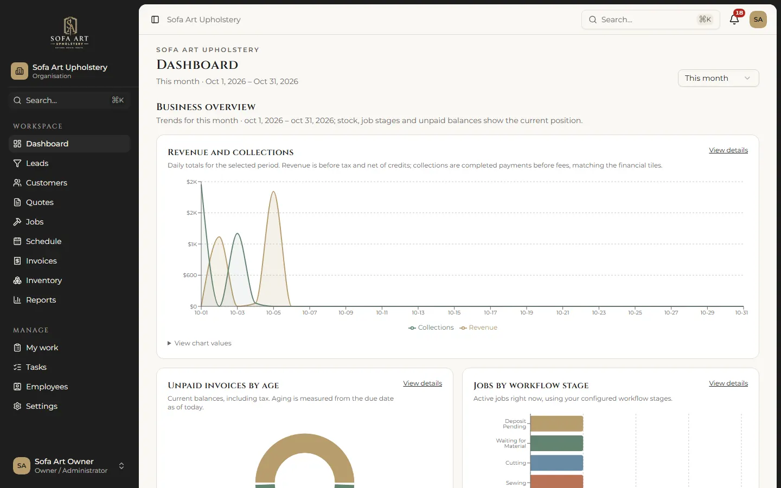The height and width of the screenshot is (488, 781).
Task: Click the sidebar search magnifier icon
Action: [17, 100]
